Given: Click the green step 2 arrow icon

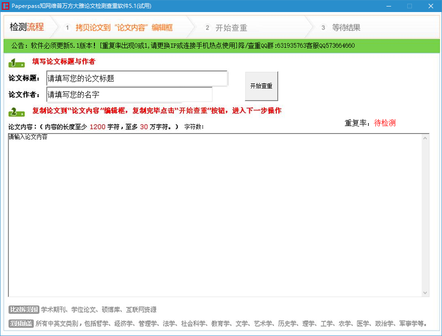Looking at the screenshot, I should [16, 112].
